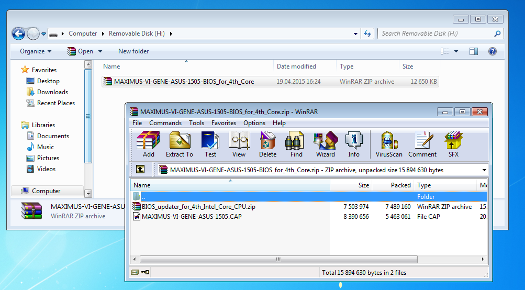The height and width of the screenshot is (290, 525).
Task: Select BIOS_updater_for_4th_Intel_Core_CPU.zip name
Action: (198, 207)
